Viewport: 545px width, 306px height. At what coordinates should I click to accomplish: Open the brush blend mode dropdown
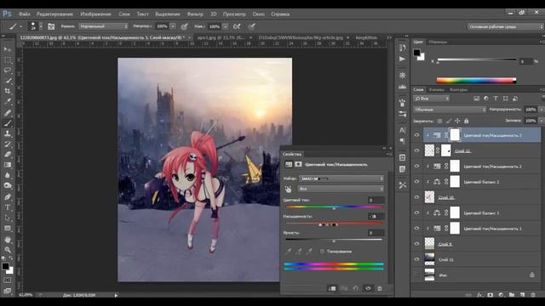coord(104,26)
